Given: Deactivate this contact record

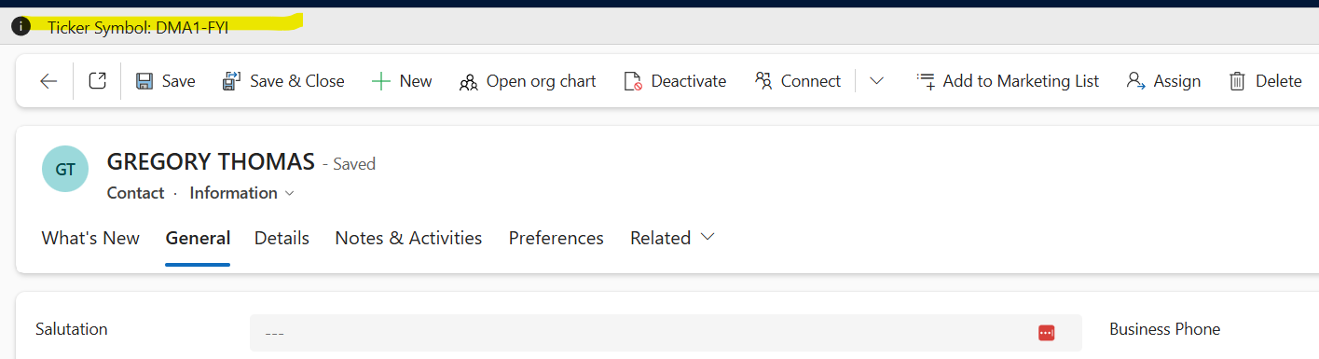Looking at the screenshot, I should [675, 81].
